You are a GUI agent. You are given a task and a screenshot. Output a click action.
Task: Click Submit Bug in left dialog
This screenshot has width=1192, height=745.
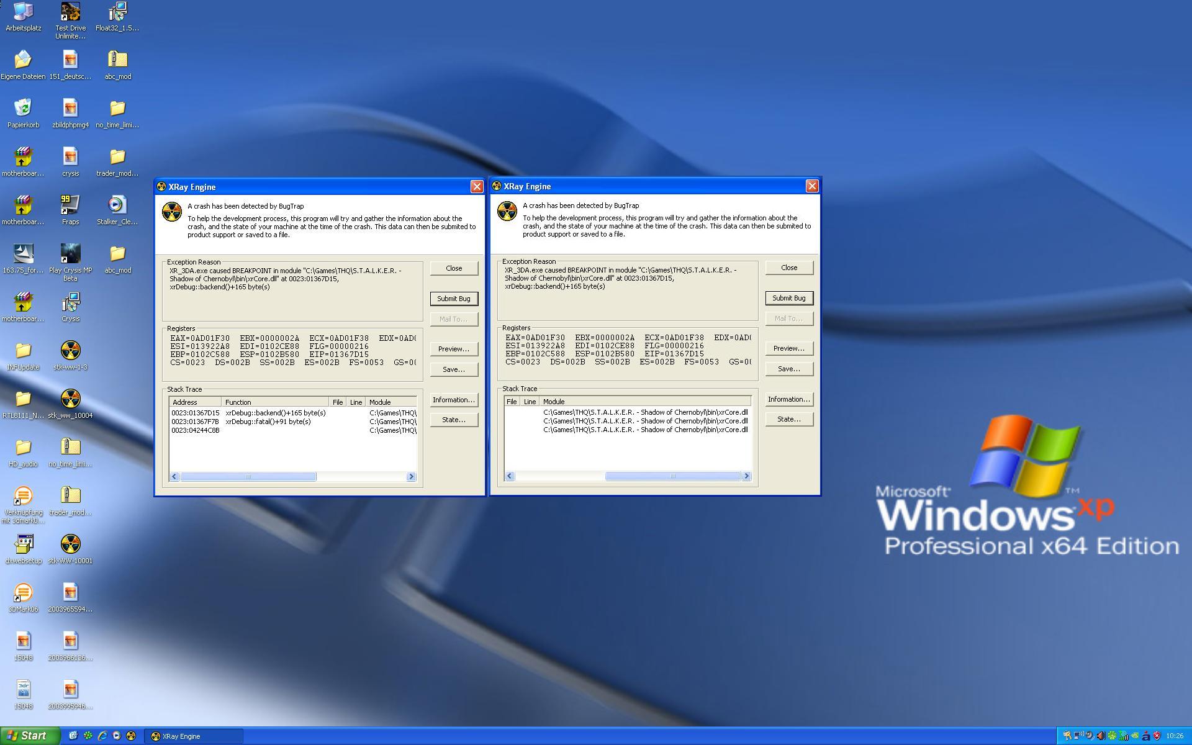coord(454,299)
